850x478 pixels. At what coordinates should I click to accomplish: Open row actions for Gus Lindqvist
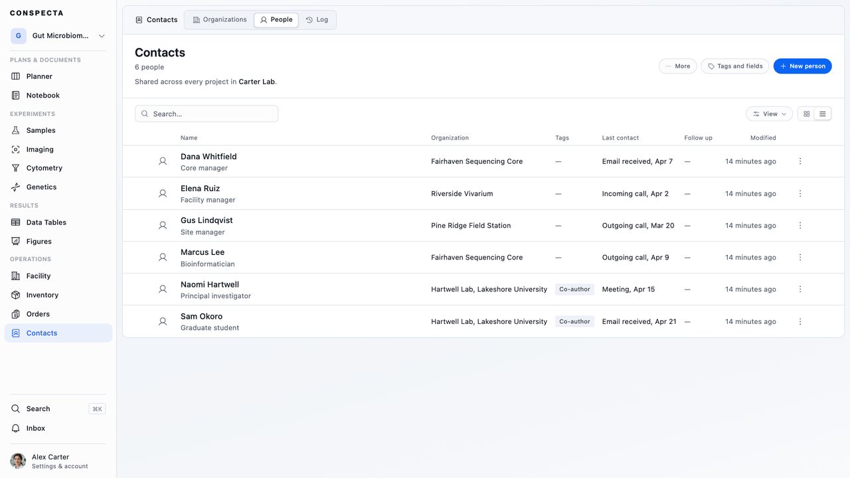pos(800,226)
